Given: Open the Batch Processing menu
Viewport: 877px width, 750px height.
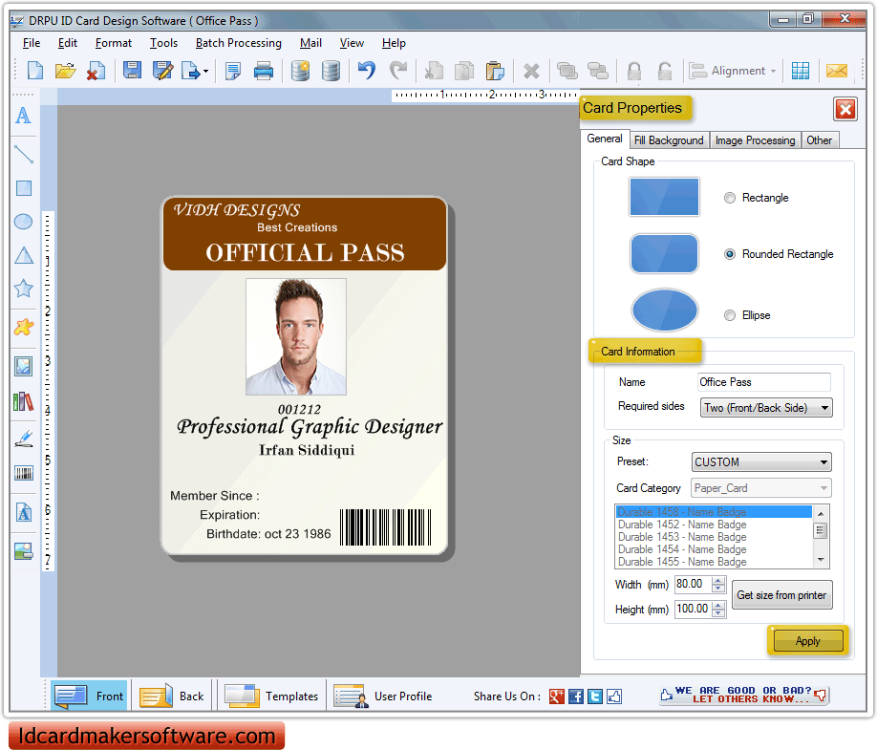Looking at the screenshot, I should coord(239,43).
